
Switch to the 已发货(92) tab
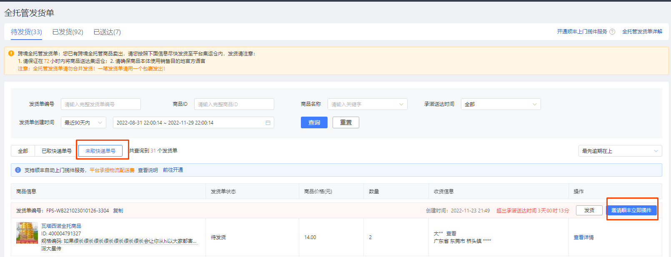(x=68, y=32)
